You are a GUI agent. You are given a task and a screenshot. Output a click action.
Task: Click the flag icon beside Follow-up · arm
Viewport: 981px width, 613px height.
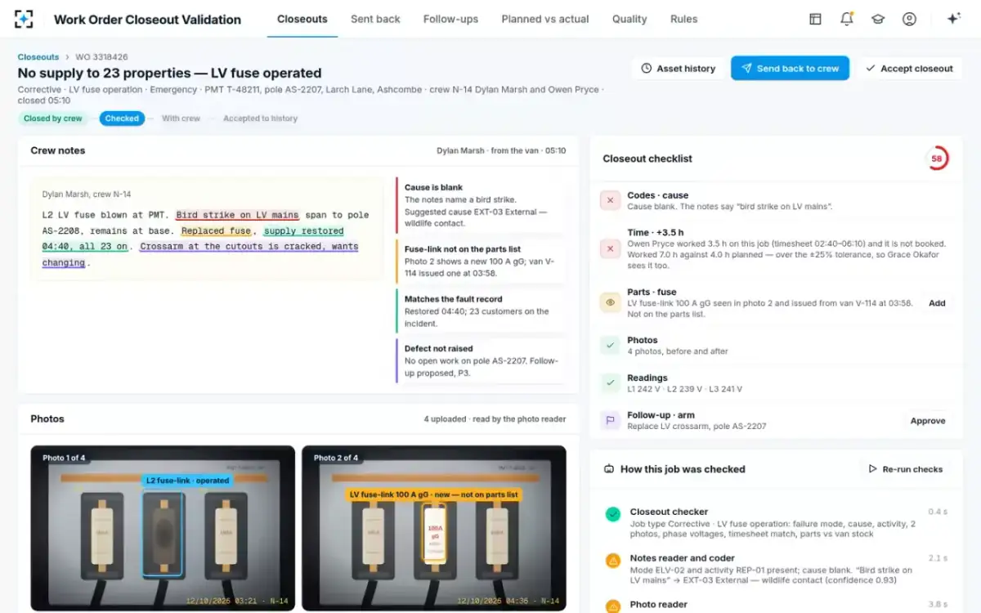(610, 420)
